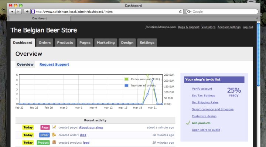Switch to the Products tab
Image resolution: width=266 pixels, height=147 pixels.
coord(65,42)
